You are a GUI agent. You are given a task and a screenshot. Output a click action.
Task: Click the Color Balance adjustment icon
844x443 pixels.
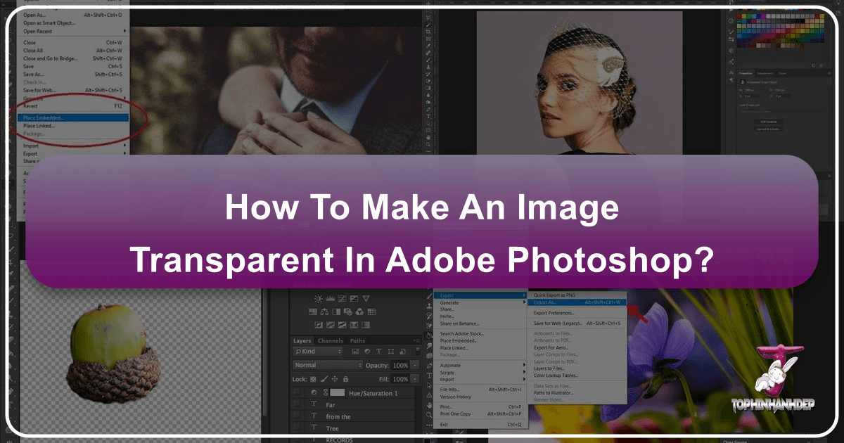pos(325,312)
